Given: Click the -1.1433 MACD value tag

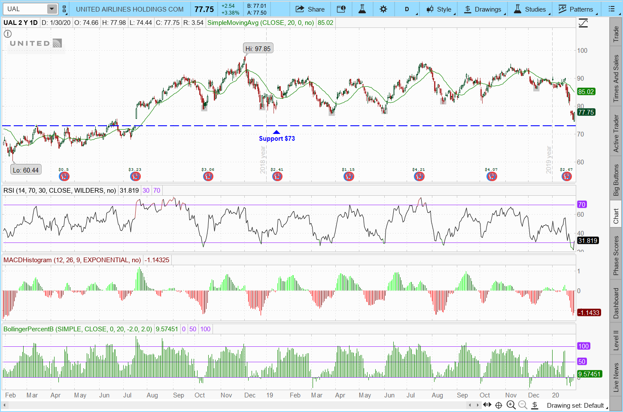Looking at the screenshot, I should click(x=589, y=313).
